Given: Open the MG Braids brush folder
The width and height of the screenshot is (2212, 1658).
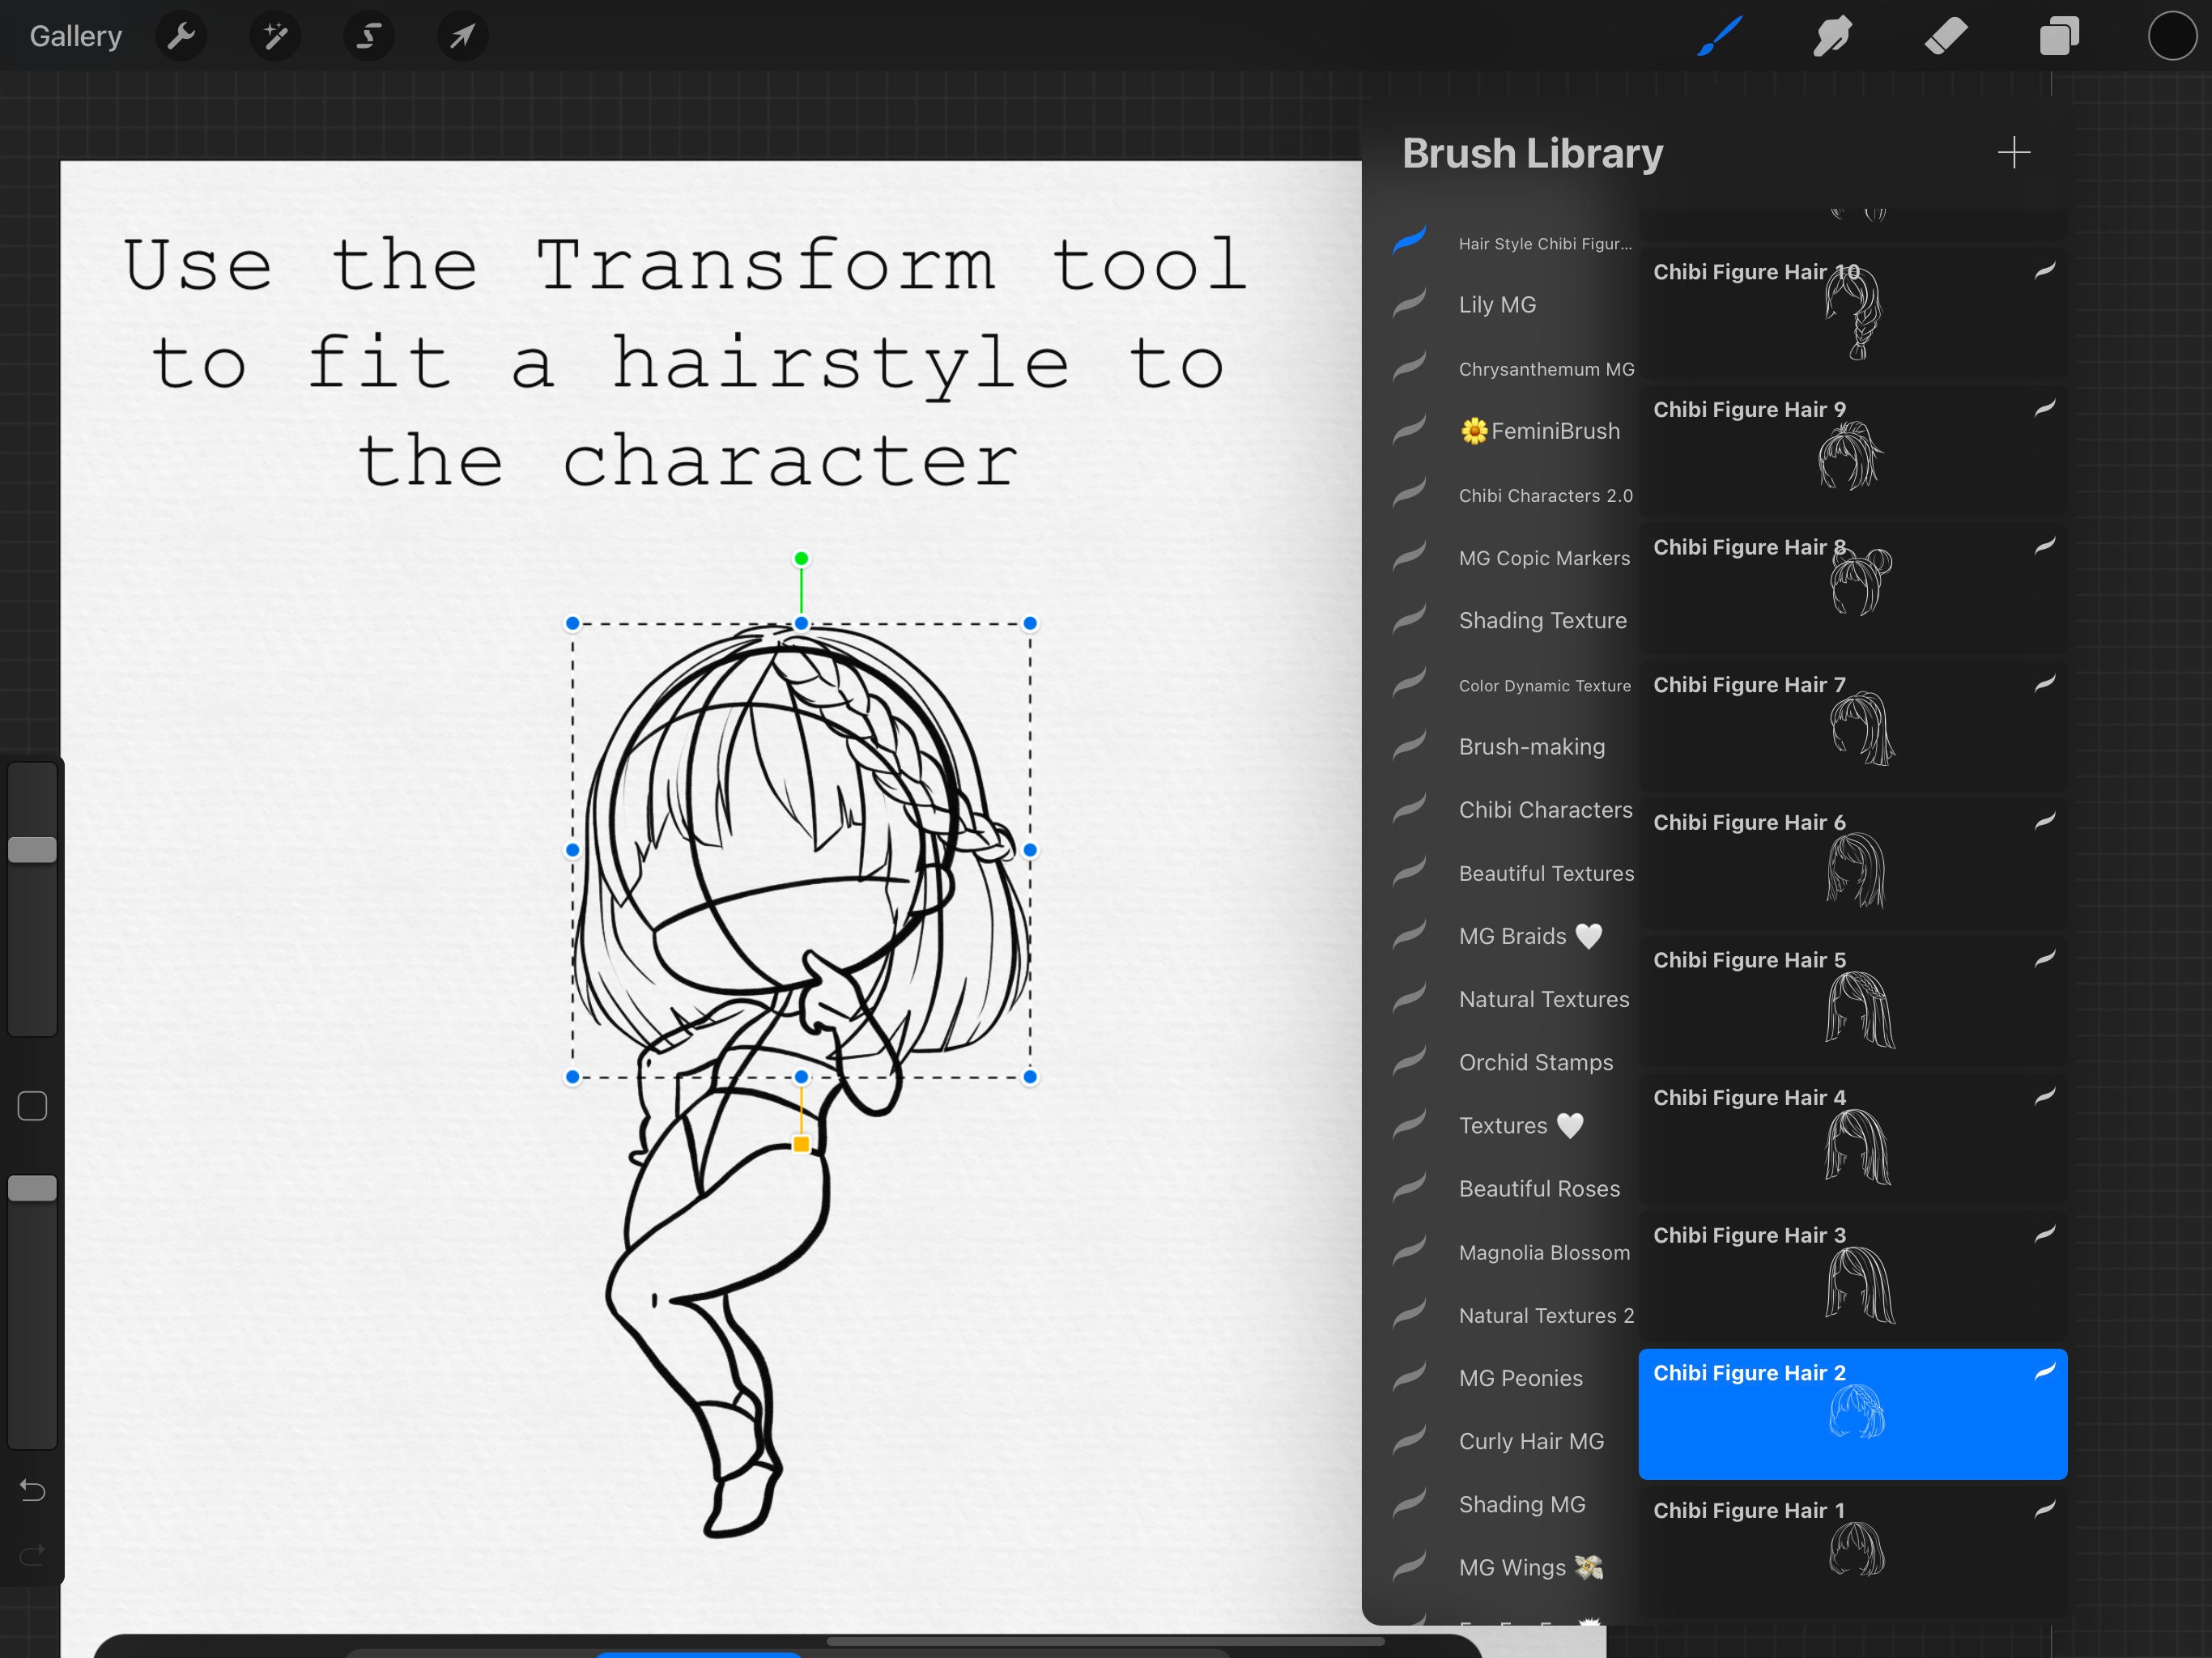Looking at the screenshot, I should [1530, 935].
